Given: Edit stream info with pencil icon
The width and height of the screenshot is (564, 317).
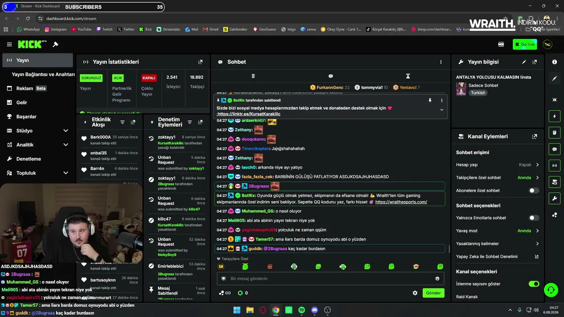Looking at the screenshot, I should click(524, 62).
